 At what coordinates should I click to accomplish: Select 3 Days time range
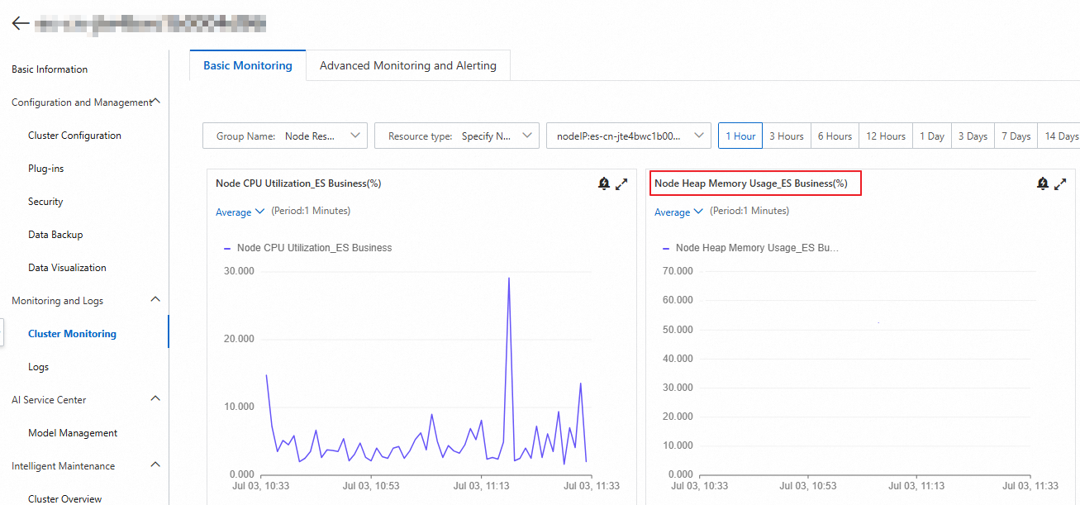973,136
